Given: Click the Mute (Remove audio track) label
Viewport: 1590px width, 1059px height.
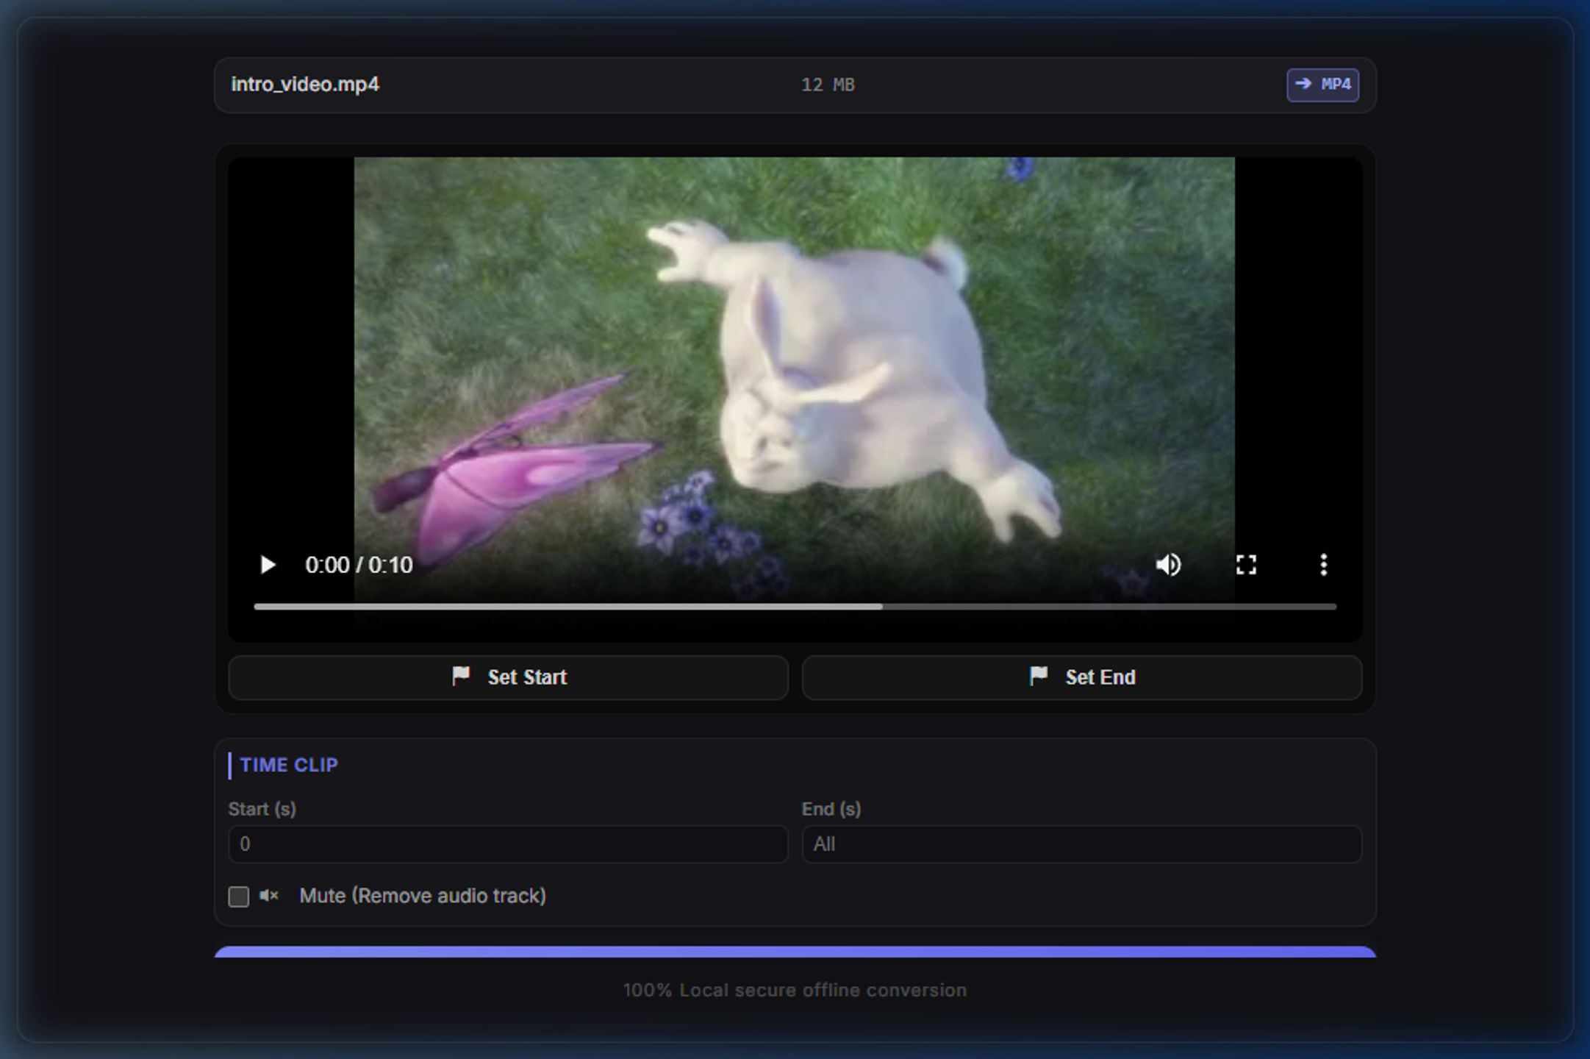Looking at the screenshot, I should click(423, 896).
